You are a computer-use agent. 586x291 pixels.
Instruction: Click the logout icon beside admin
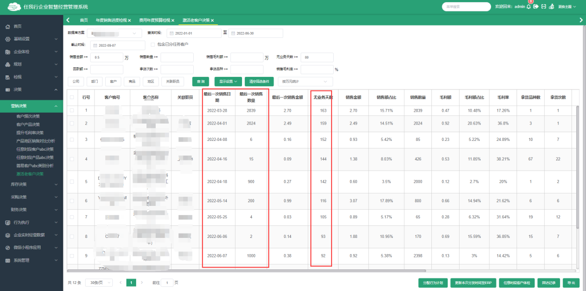click(536, 7)
